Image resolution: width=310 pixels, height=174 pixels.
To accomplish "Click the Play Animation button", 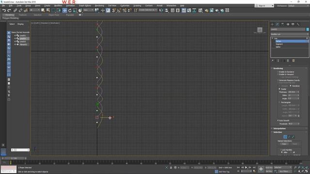I will pyautogui.click(x=246, y=168).
